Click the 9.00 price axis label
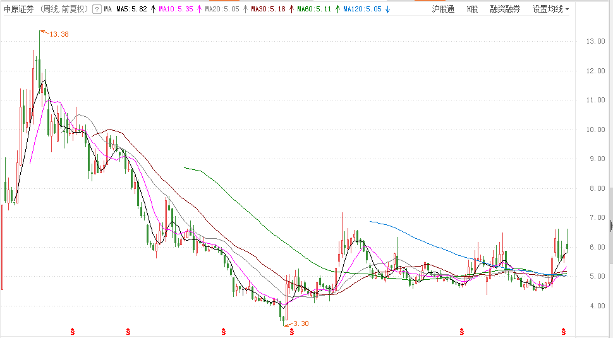This screenshot has width=613, height=338. click(x=597, y=159)
